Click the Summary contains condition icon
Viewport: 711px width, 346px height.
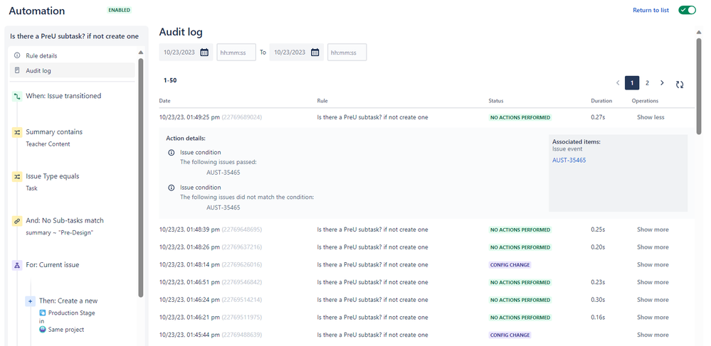click(x=17, y=132)
